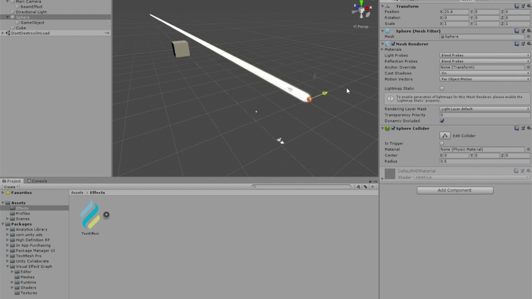Open the Transform component gear menu
The image size is (532, 299).
(x=529, y=6)
